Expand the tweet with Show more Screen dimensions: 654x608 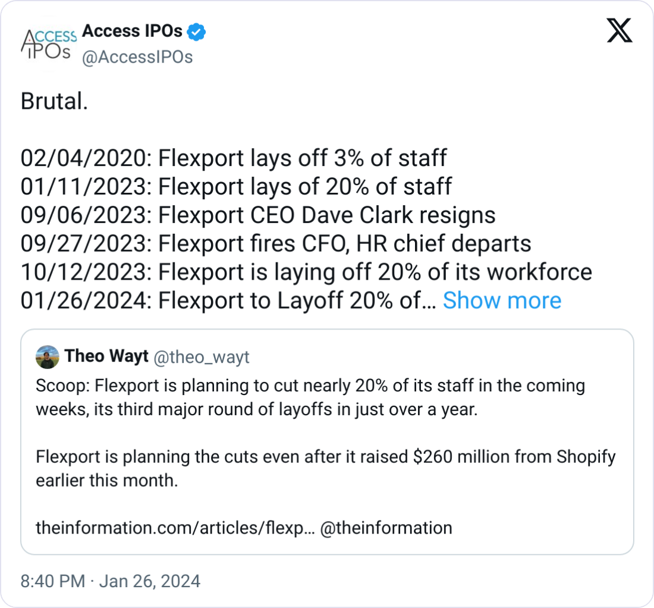click(x=502, y=301)
